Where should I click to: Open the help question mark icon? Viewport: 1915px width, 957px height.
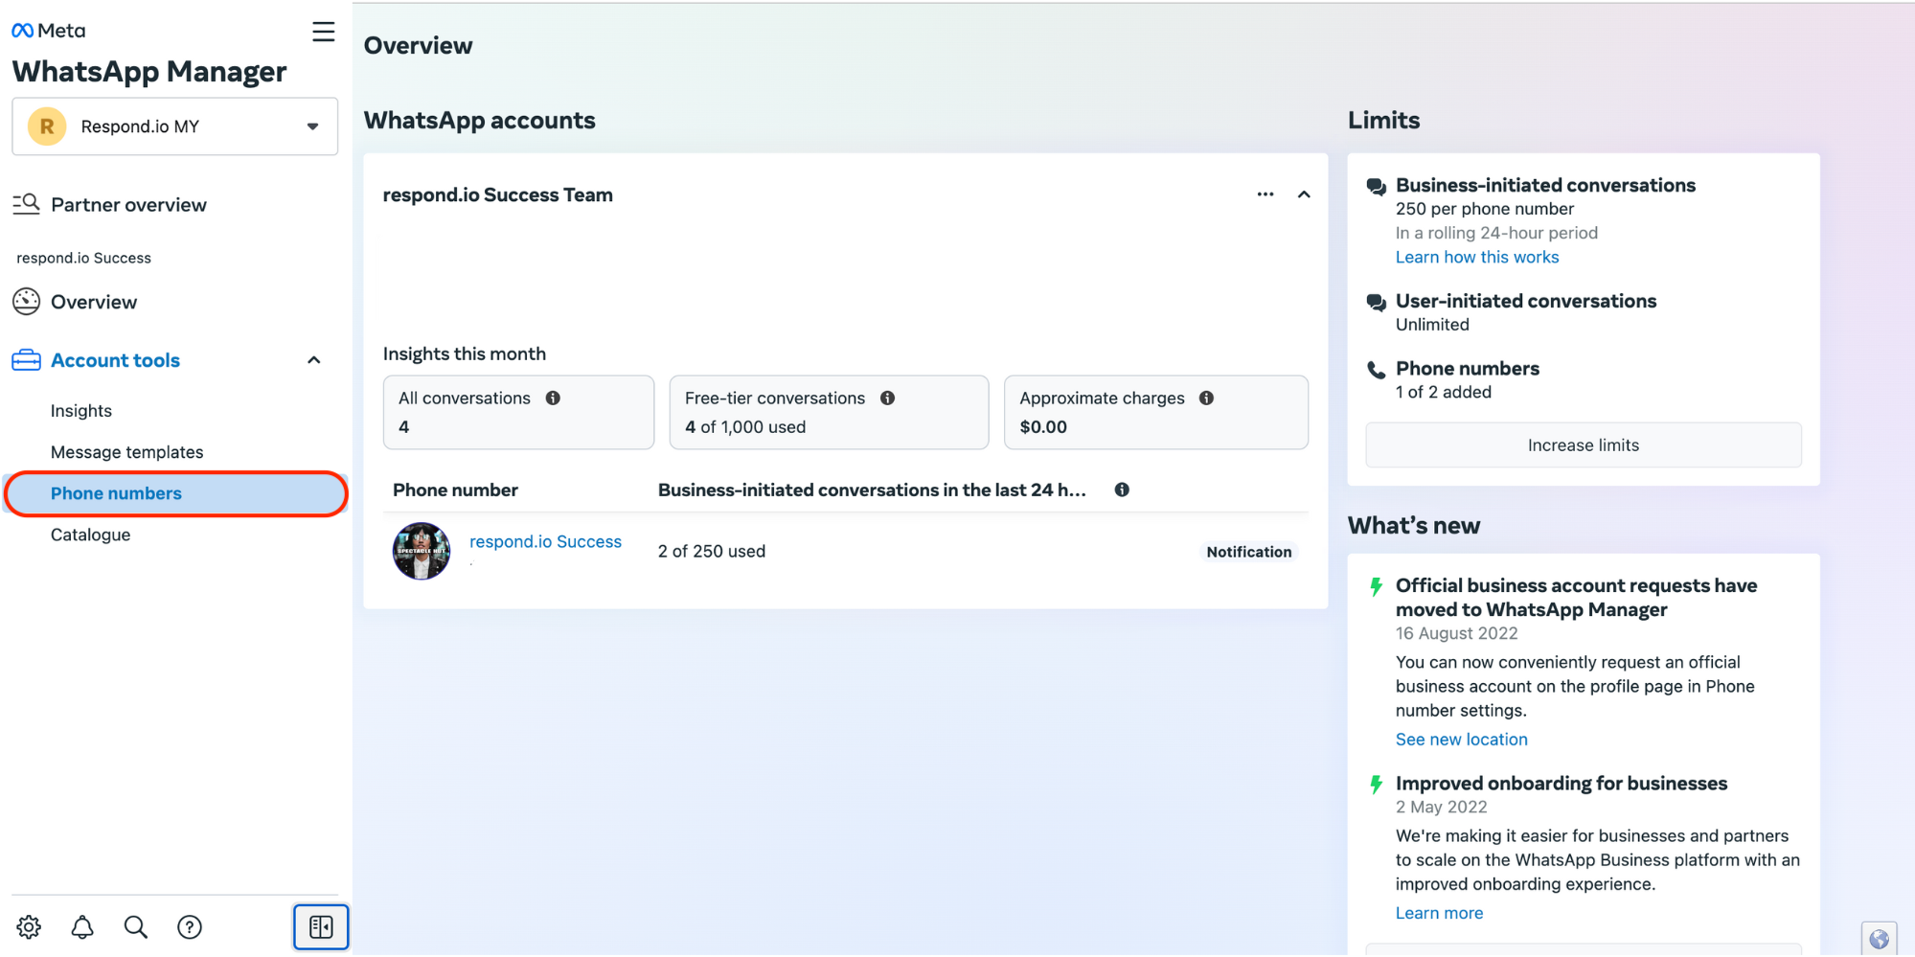[190, 927]
